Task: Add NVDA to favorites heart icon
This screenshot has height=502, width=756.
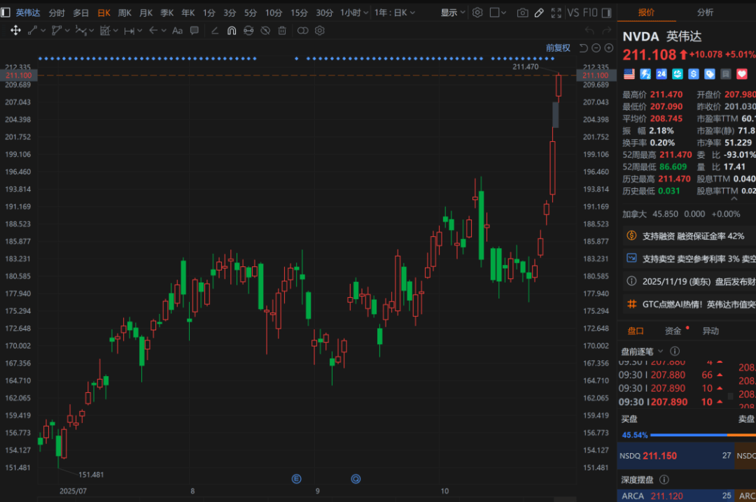Action: pos(742,73)
